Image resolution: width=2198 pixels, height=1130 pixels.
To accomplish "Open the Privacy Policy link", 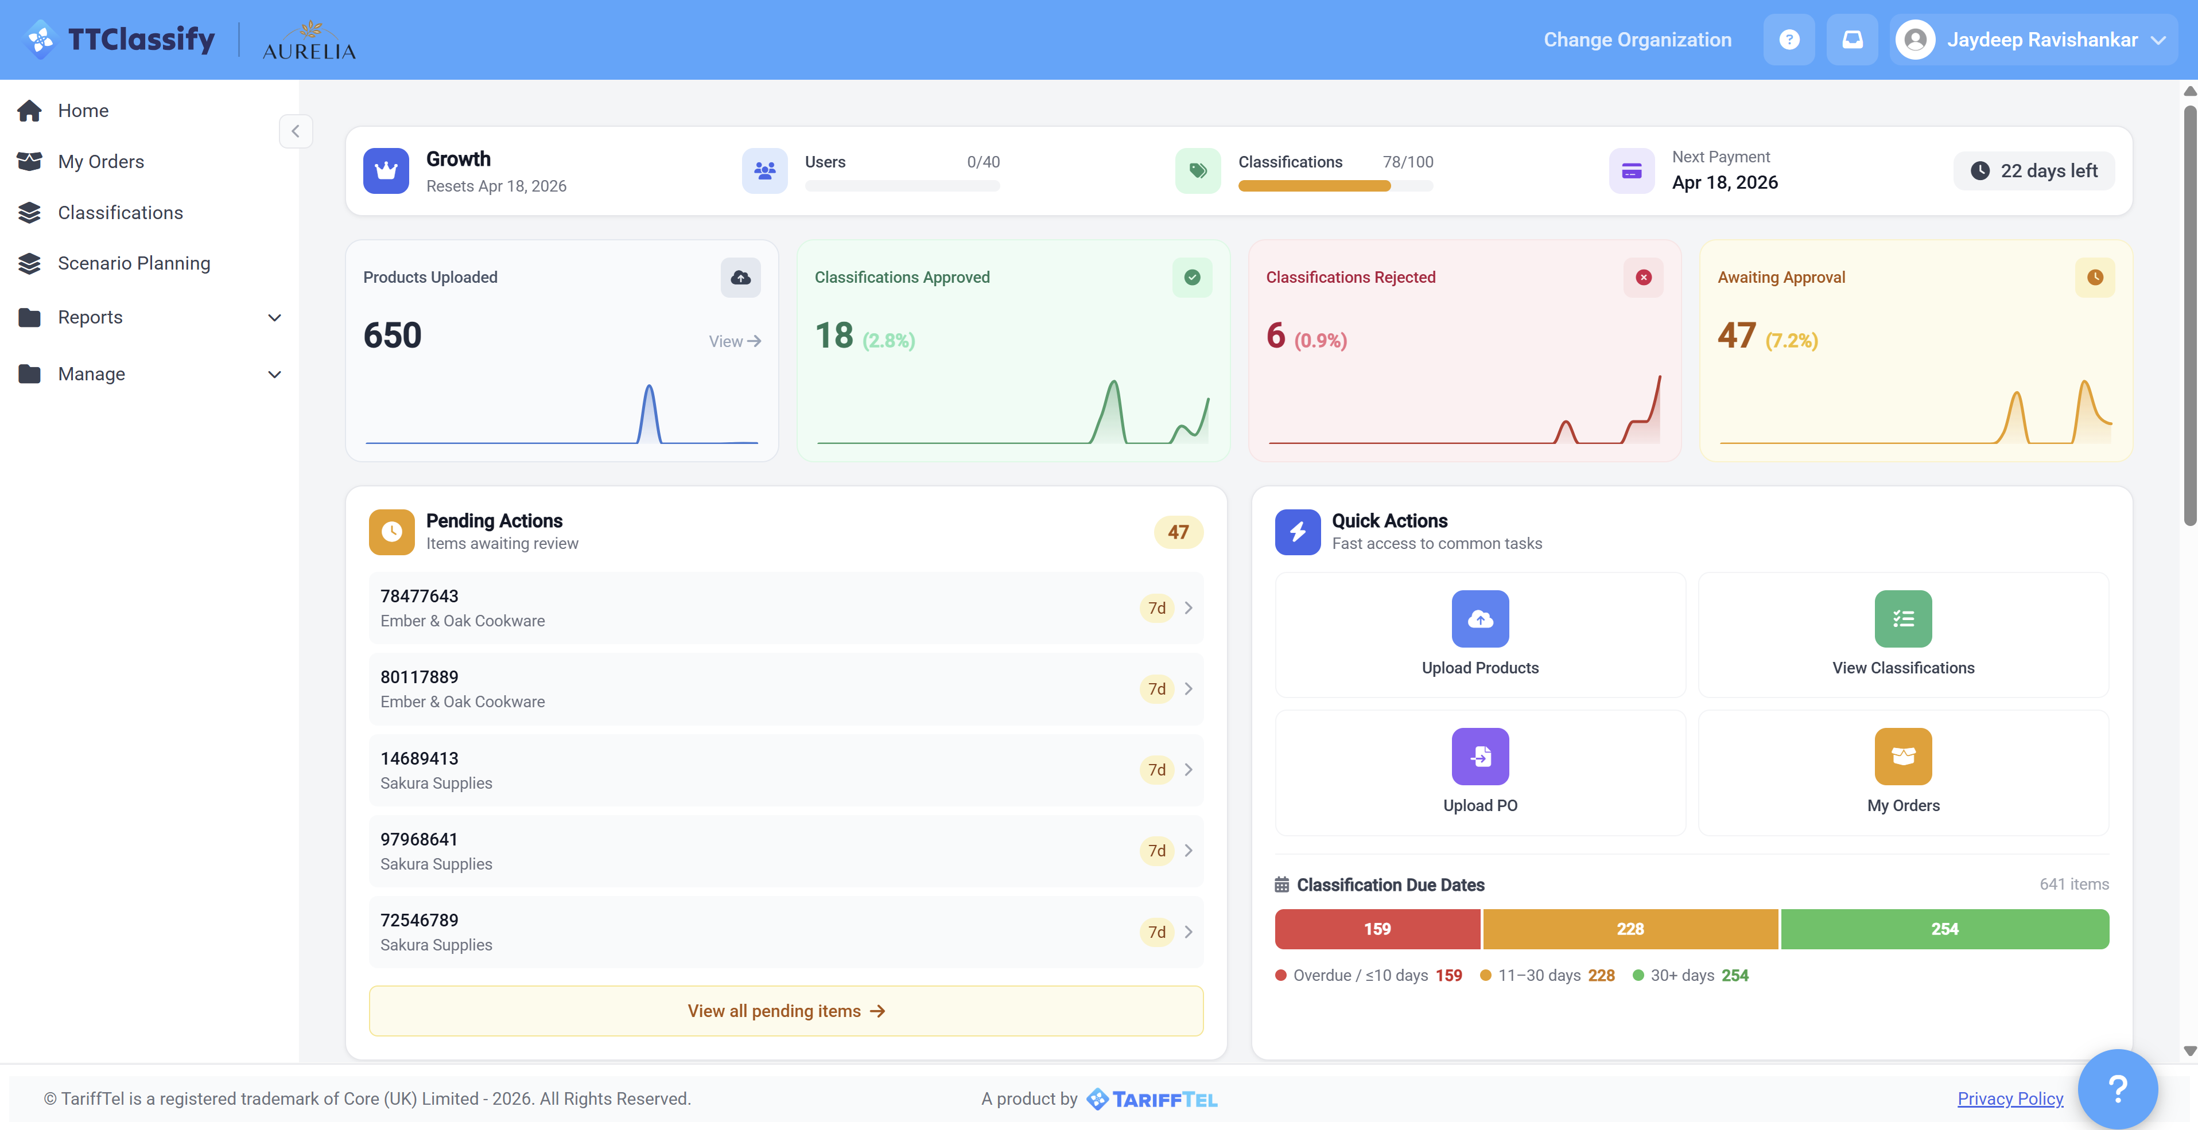I will 2010,1098.
